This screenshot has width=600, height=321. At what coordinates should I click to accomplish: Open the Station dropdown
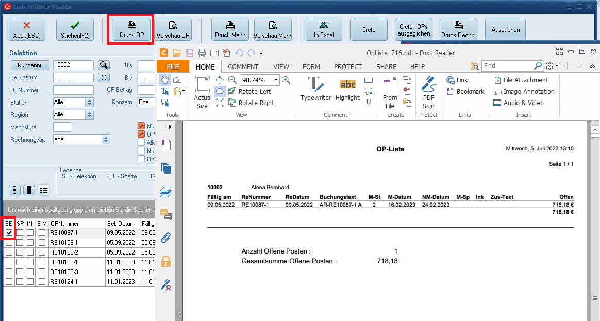89,102
